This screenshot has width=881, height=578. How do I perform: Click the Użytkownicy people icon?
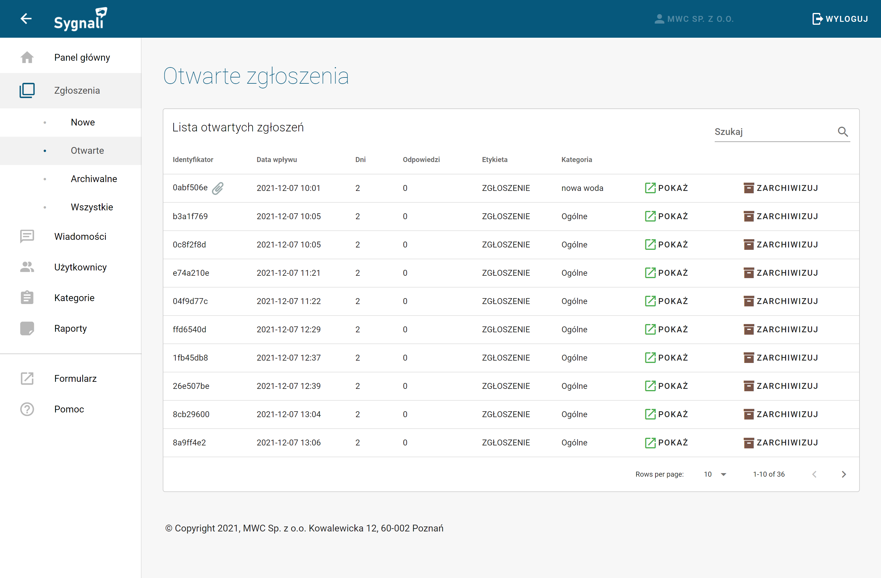(x=27, y=267)
